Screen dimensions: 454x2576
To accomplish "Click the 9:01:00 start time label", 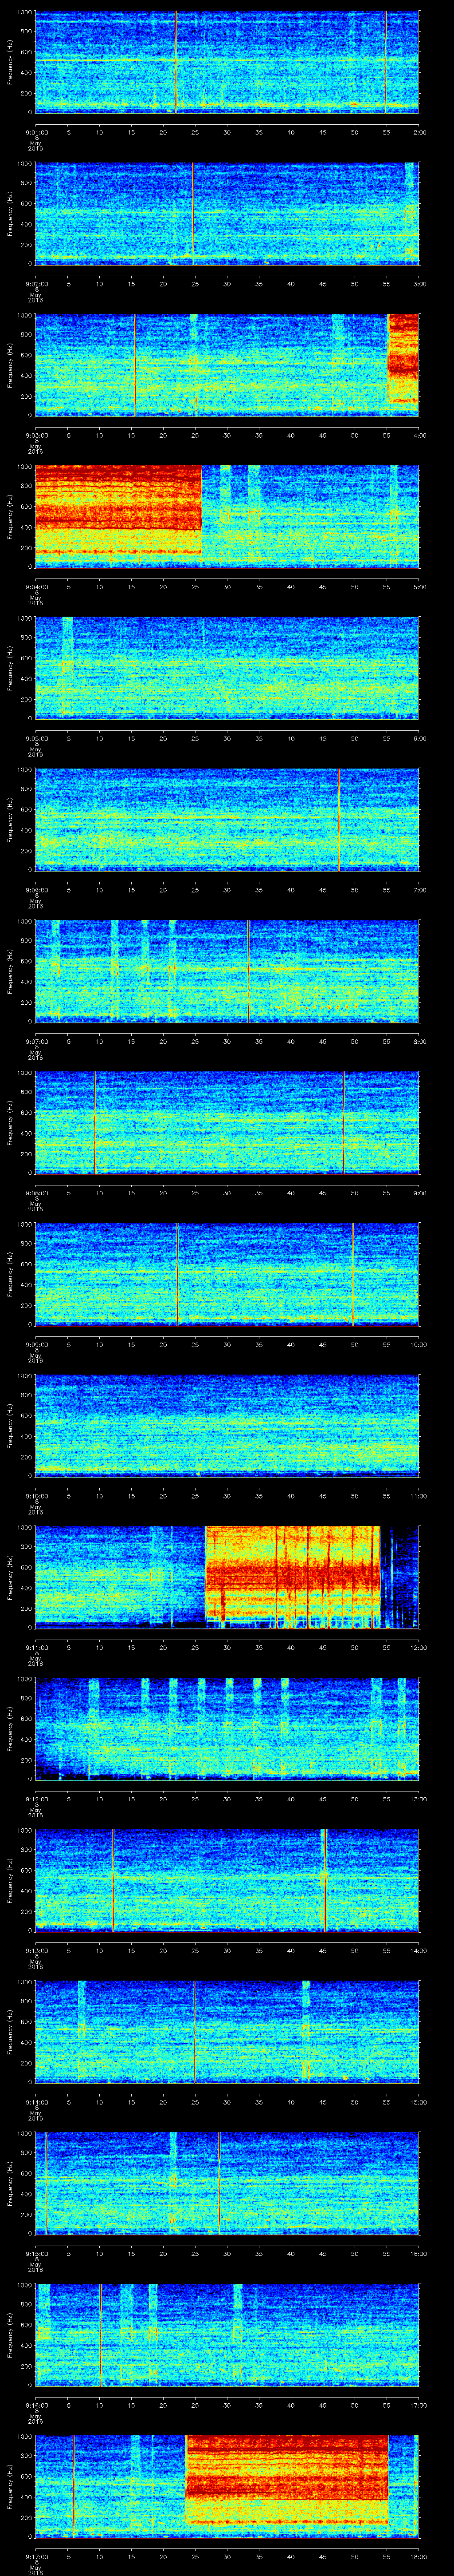I will (x=36, y=132).
